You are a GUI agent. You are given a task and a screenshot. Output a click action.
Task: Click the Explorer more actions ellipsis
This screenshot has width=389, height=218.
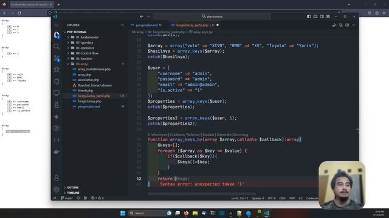click(x=122, y=25)
